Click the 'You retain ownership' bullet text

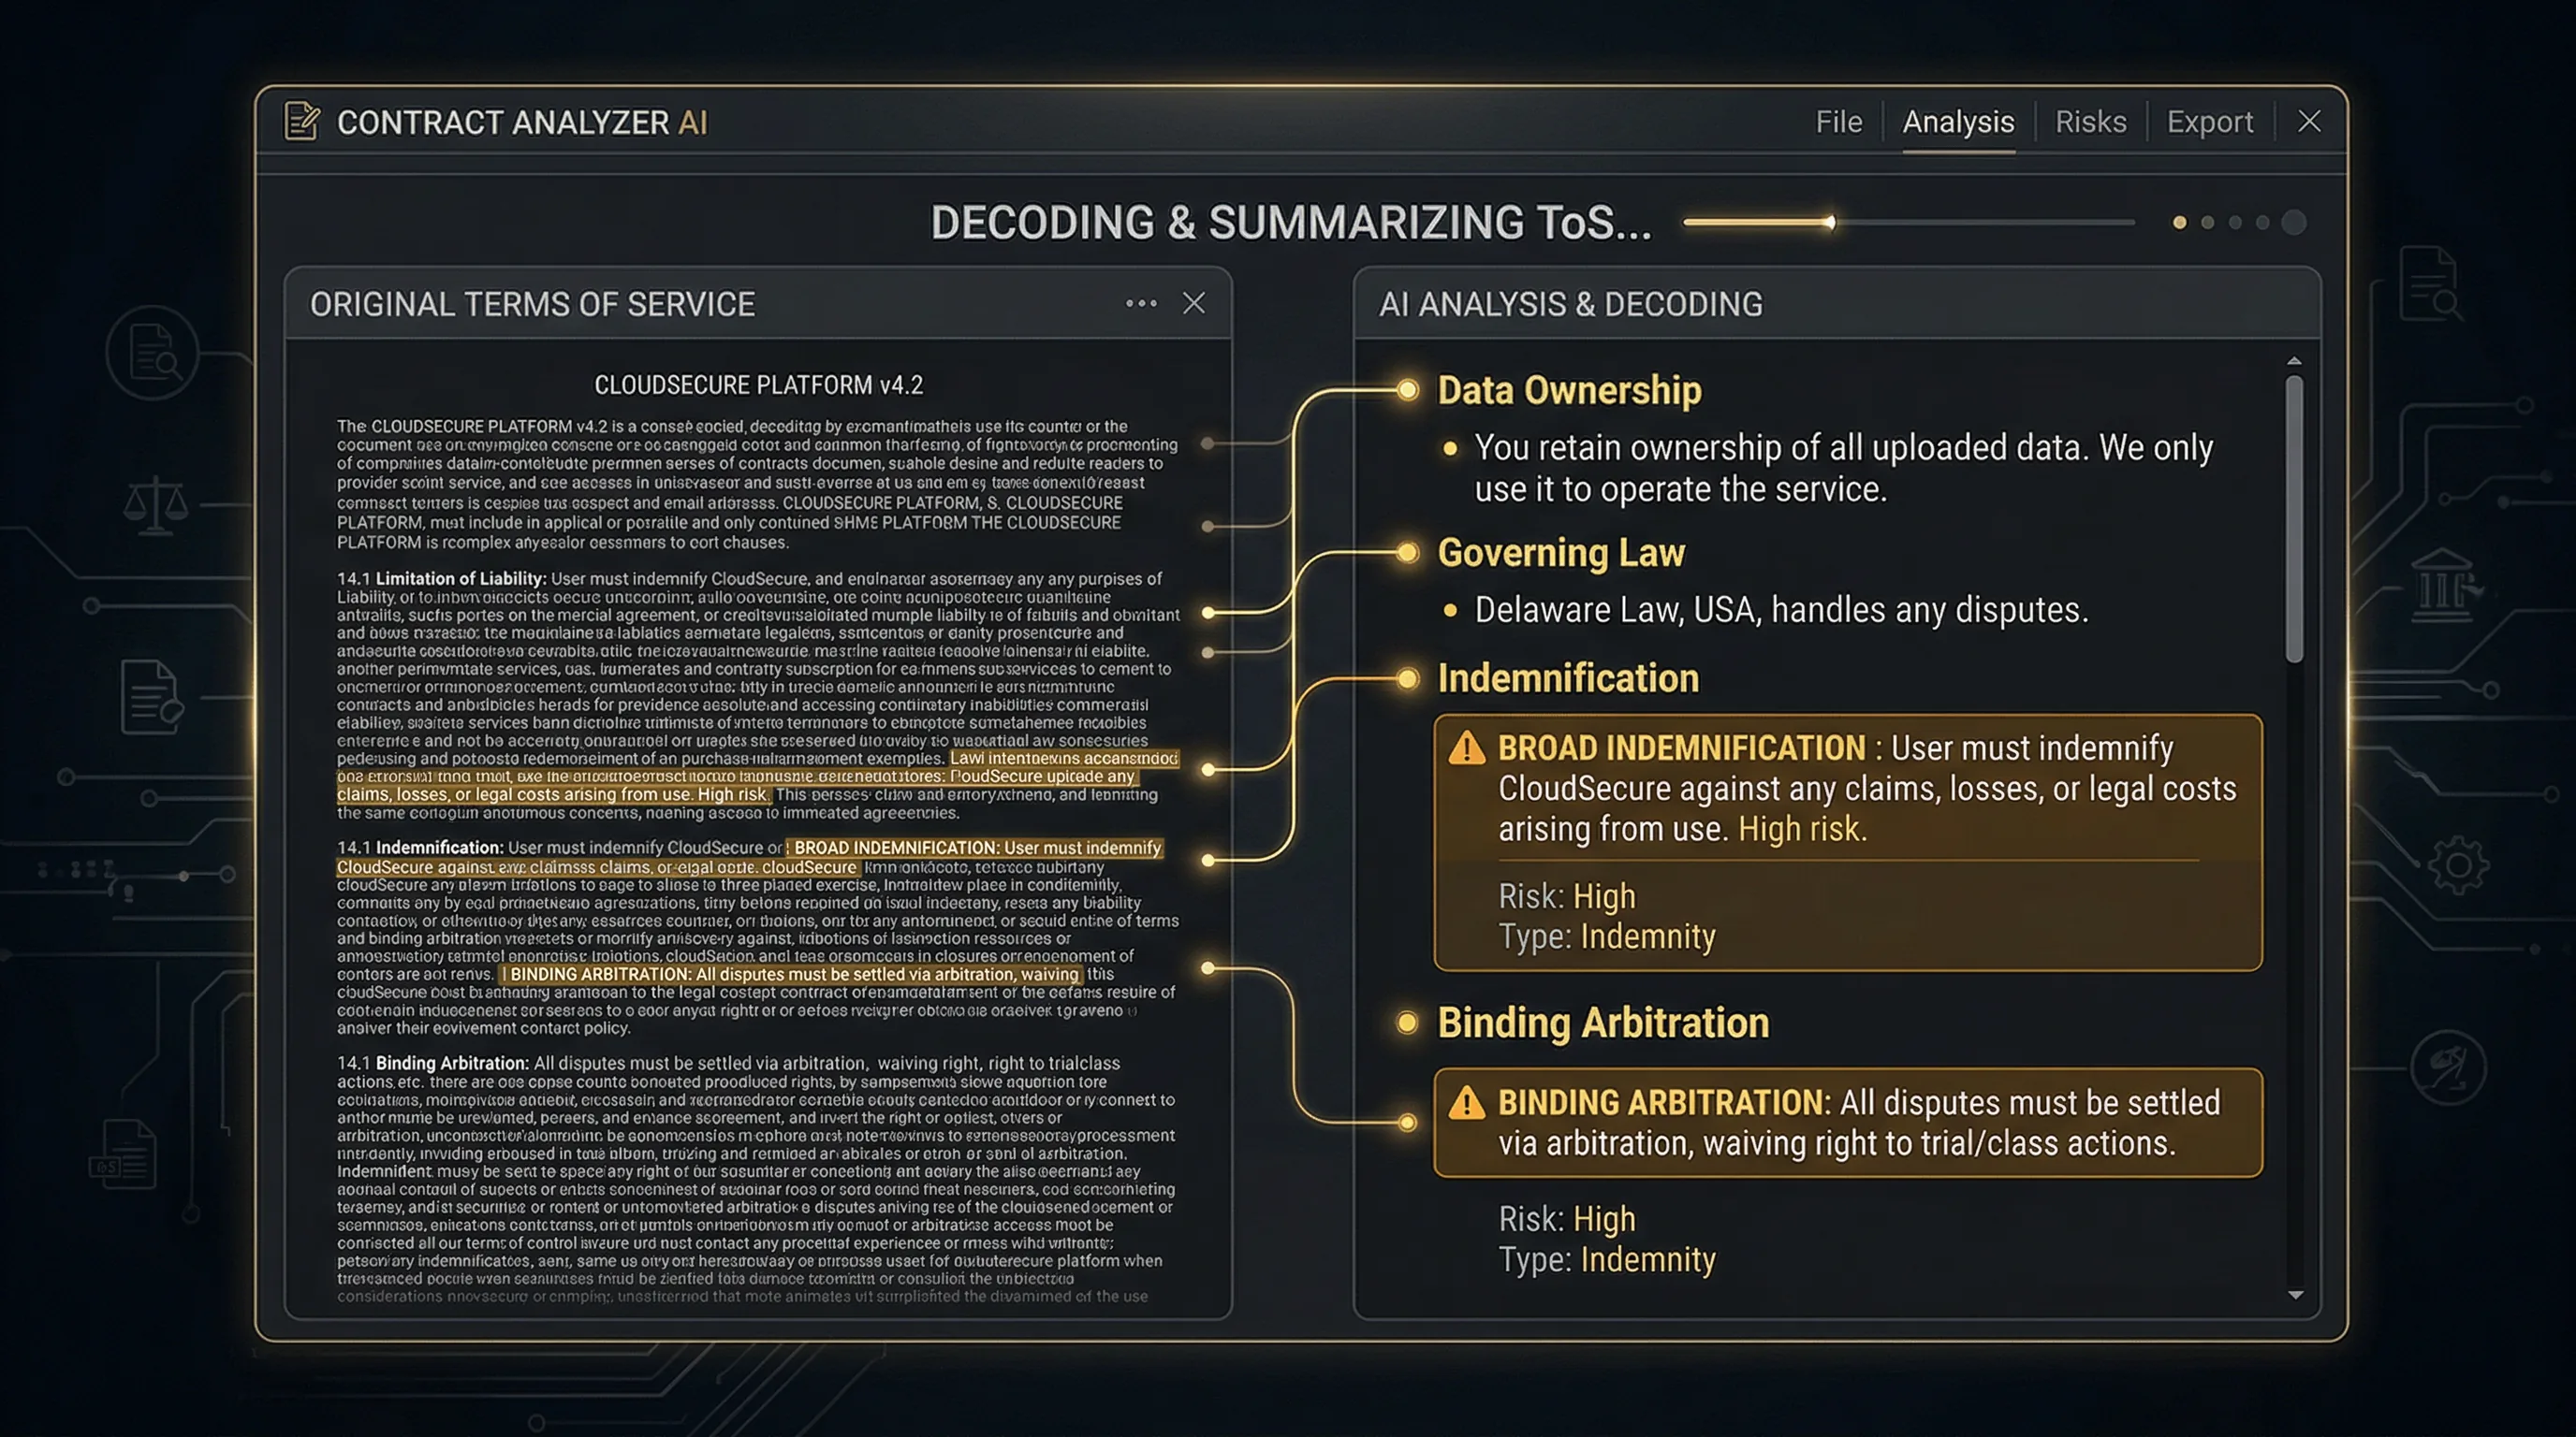(x=1843, y=468)
